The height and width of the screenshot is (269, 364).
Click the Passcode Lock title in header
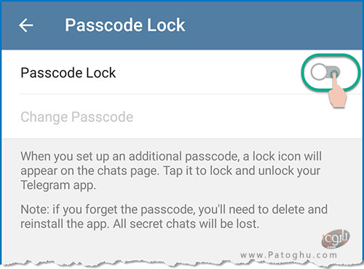coord(125,25)
